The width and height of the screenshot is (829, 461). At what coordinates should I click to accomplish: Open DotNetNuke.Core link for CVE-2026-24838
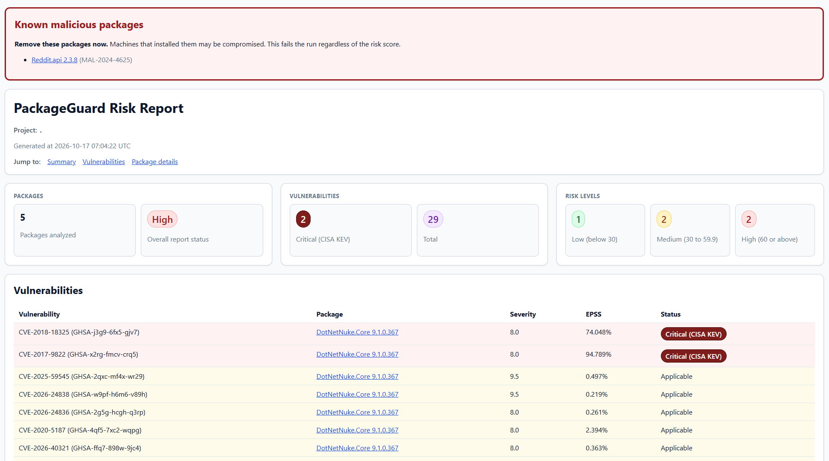358,395
